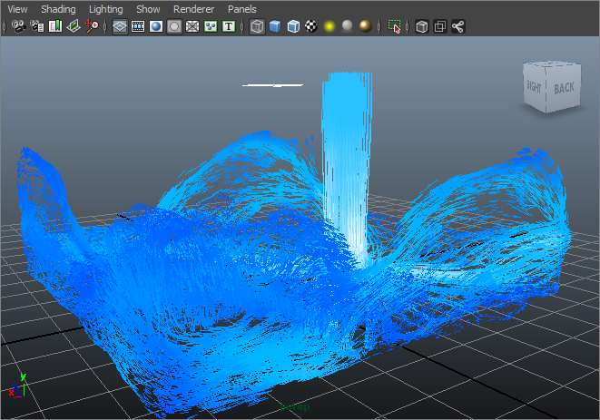Toggle X-Ray Active Components icon

[440, 26]
